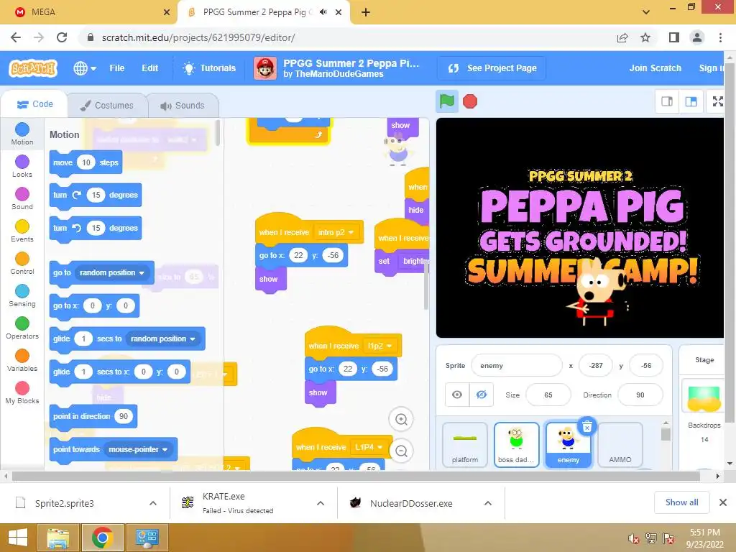Open point towards mouse-pointer dropdown
The width and height of the screenshot is (736, 552).
tap(138, 450)
